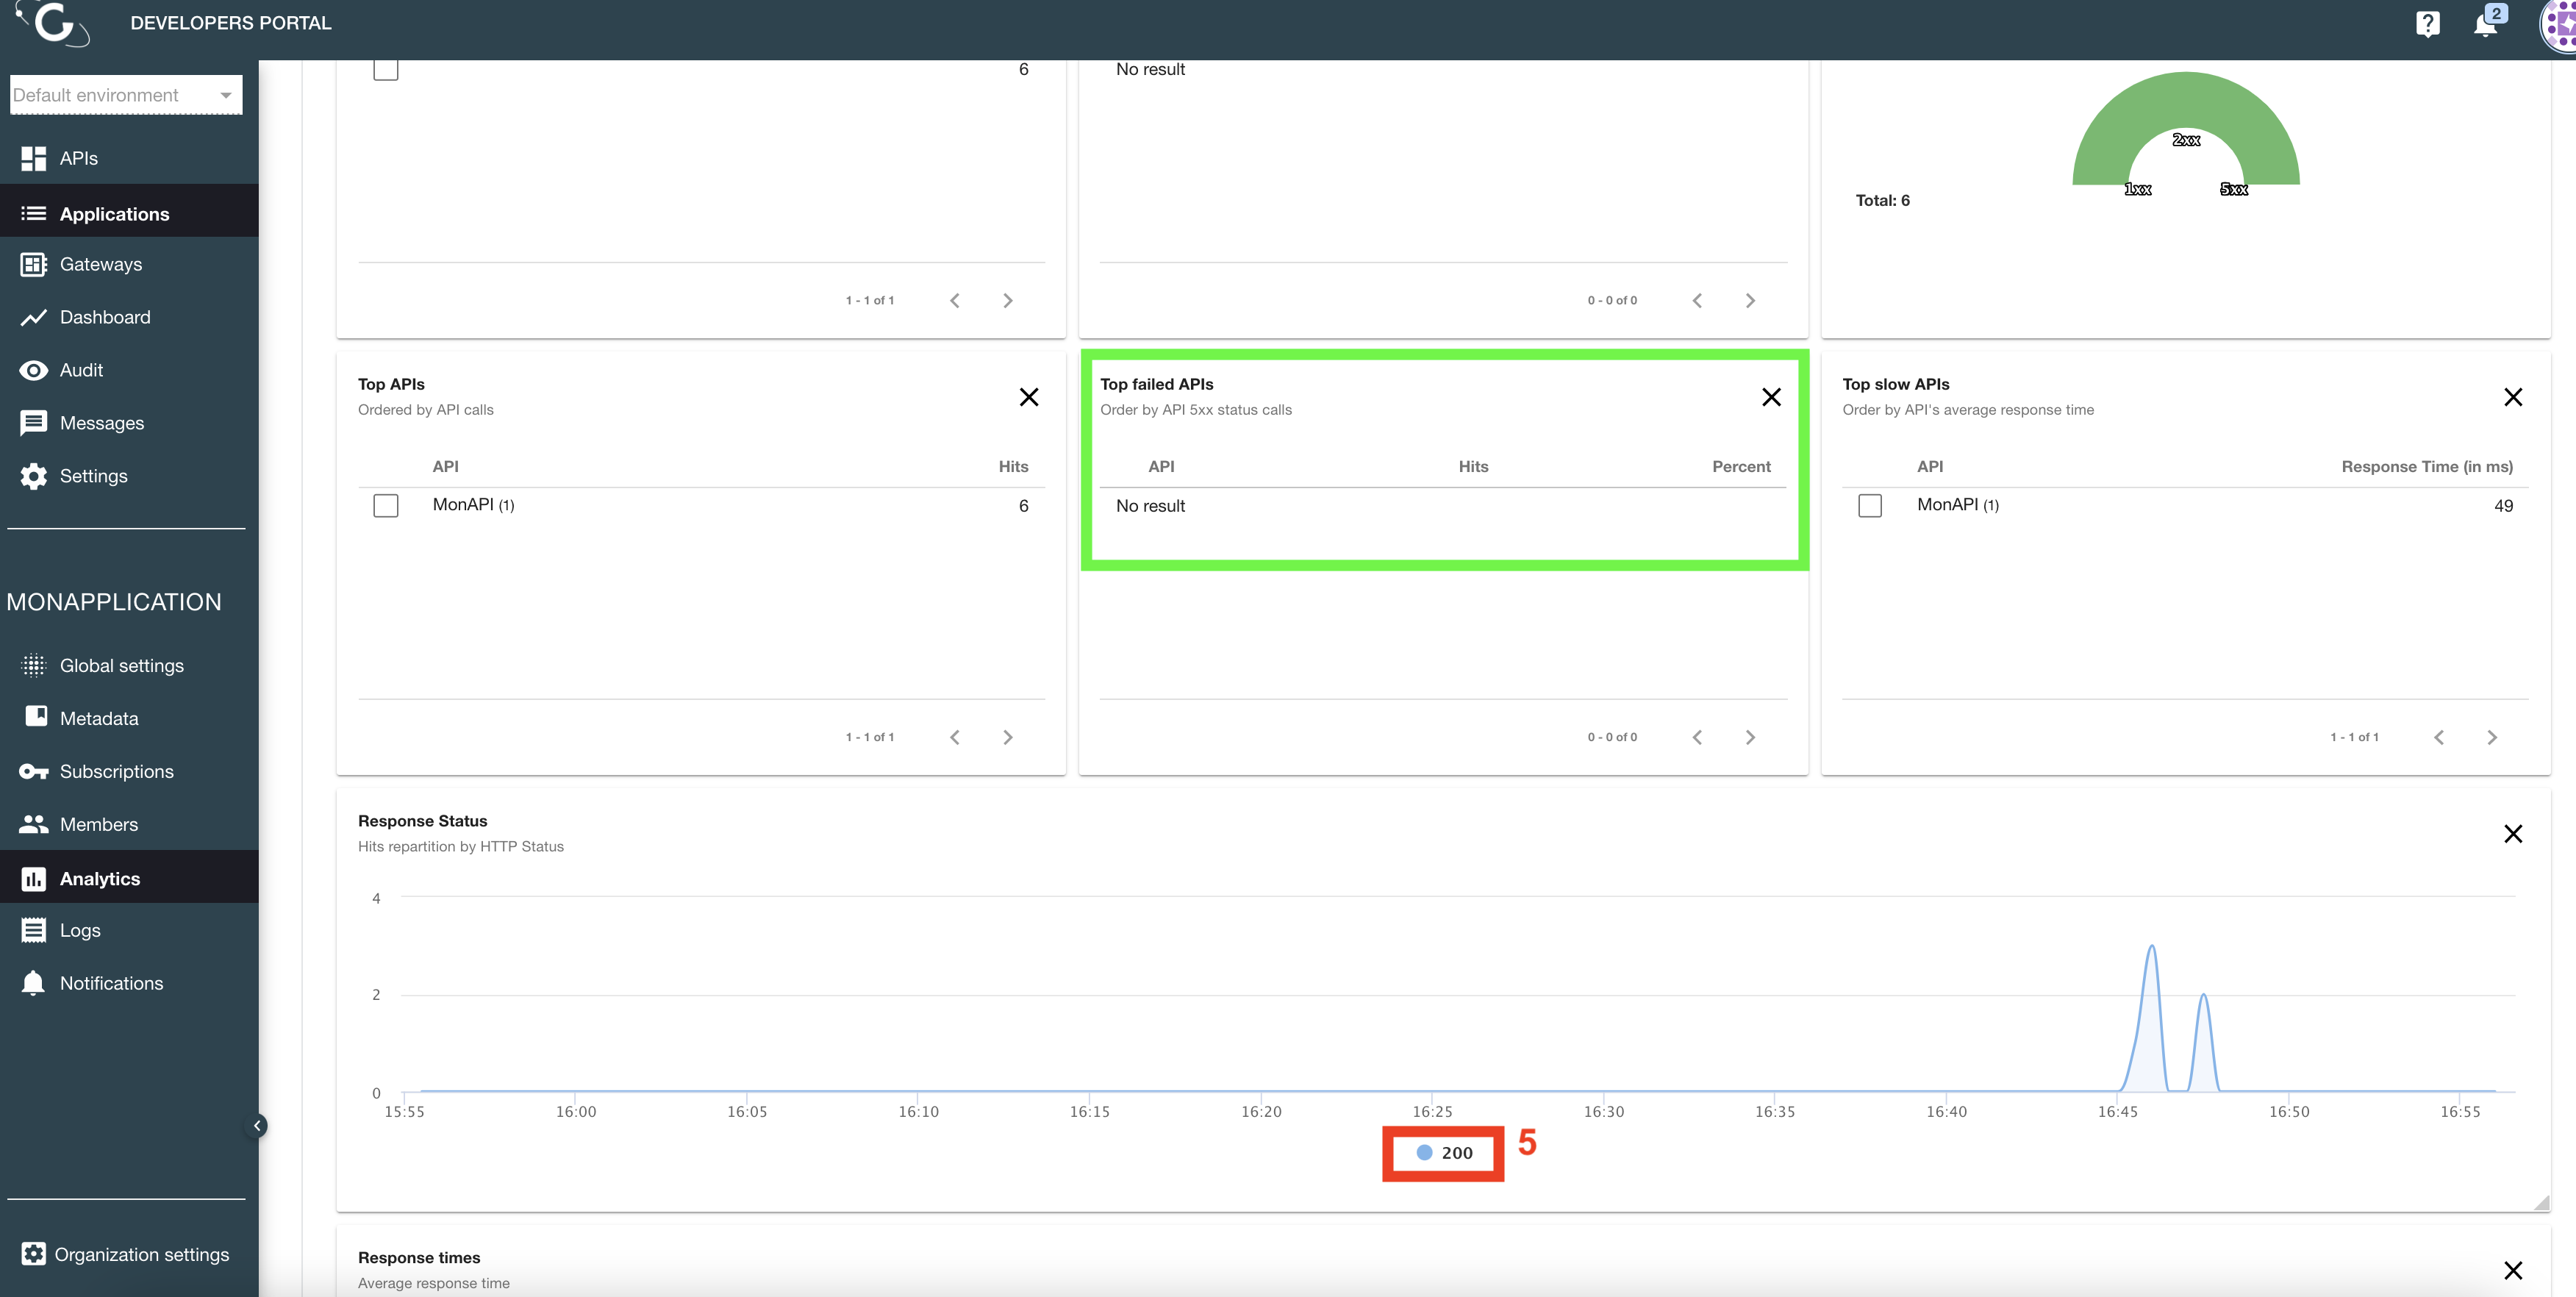This screenshot has height=1297, width=2576.
Task: Switch to the Applications section
Action: point(114,213)
